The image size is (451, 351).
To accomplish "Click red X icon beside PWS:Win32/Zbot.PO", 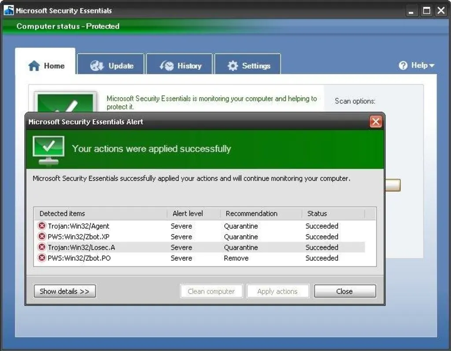I will click(42, 258).
